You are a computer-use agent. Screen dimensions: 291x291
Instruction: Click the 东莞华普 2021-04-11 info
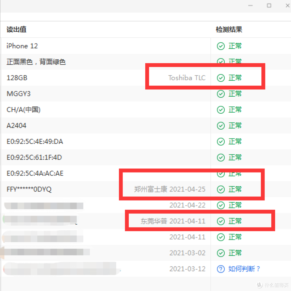tap(173, 221)
